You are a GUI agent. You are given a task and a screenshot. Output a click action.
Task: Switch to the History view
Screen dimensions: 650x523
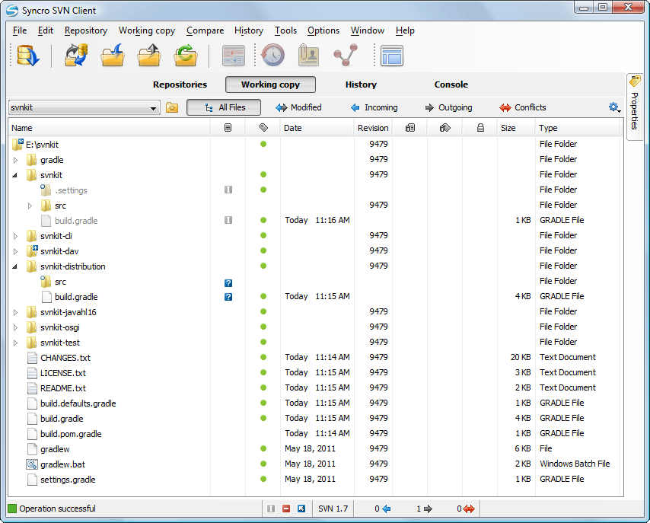361,85
